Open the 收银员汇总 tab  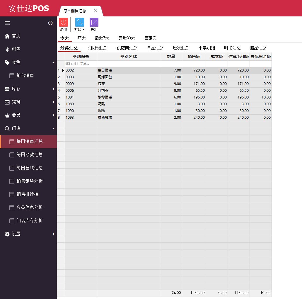97,48
